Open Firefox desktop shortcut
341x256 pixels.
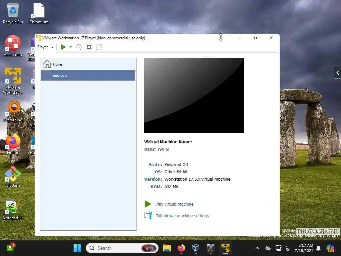(x=13, y=144)
